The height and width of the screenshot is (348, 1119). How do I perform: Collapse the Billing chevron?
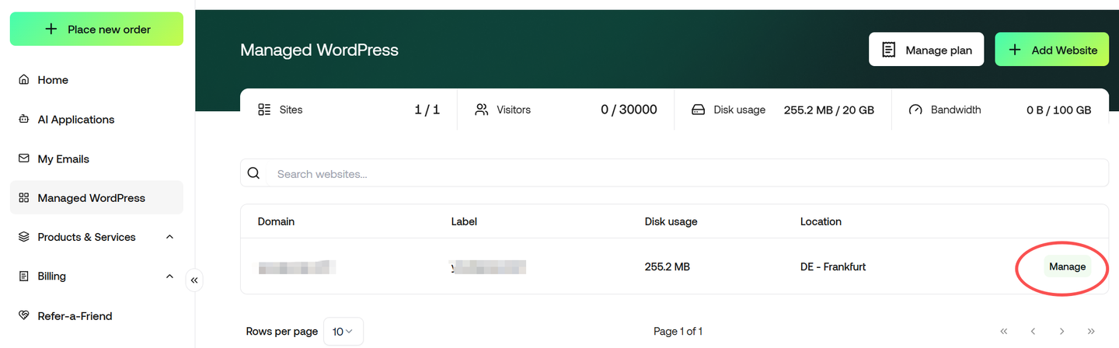pos(170,277)
